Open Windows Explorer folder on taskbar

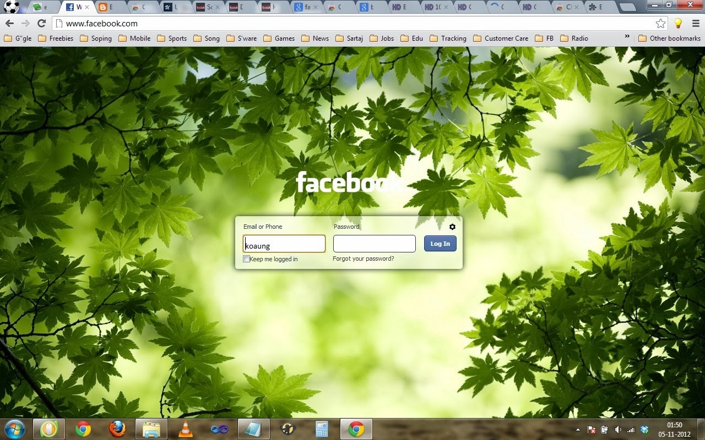[x=151, y=429]
